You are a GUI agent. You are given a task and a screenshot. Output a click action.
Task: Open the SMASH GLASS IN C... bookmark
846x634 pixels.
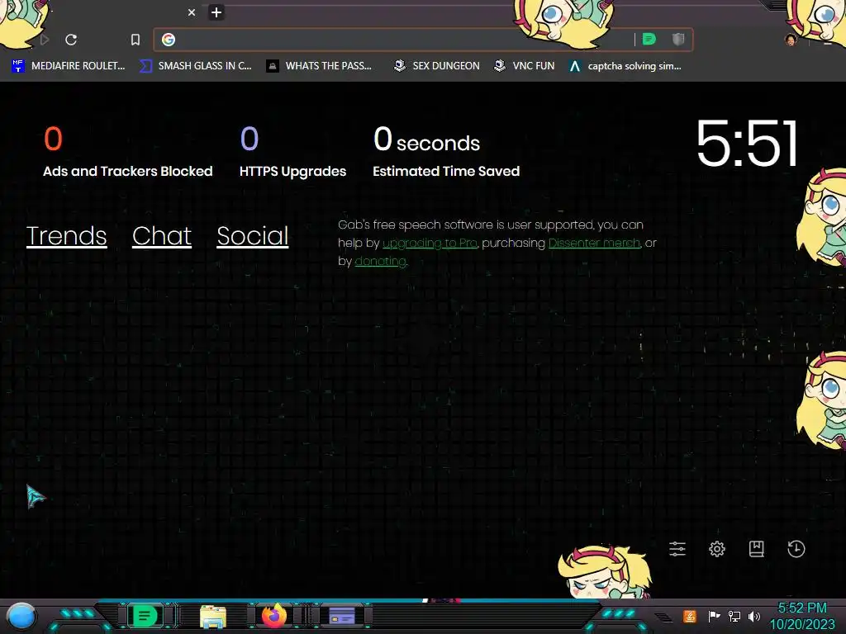coord(195,66)
